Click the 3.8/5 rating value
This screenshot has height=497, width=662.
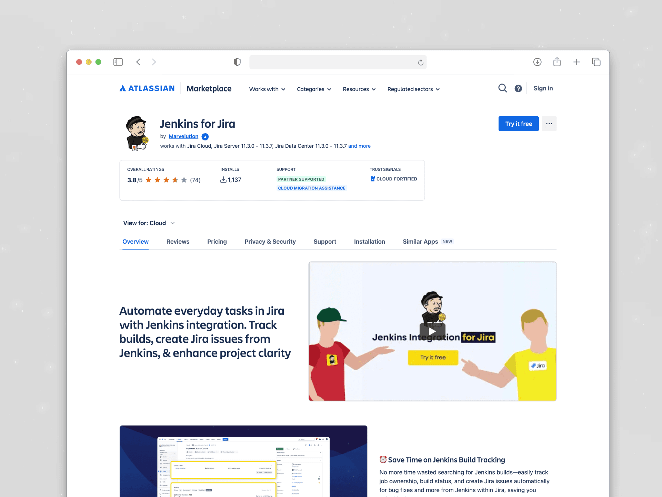click(135, 180)
